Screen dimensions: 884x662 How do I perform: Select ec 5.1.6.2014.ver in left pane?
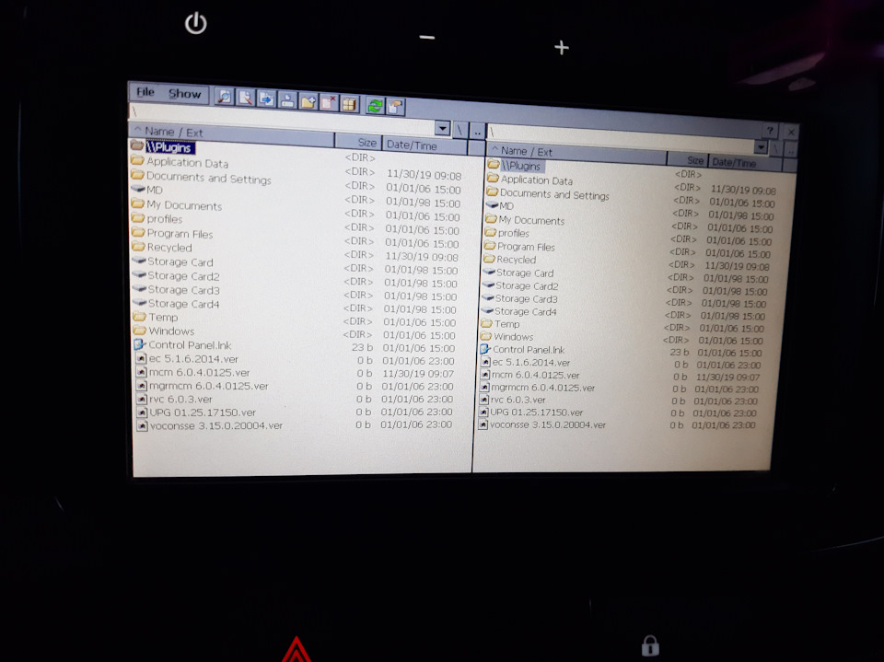(x=187, y=359)
